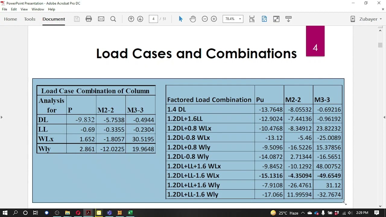Select the Document tab
The height and width of the screenshot is (217, 386).
point(54,19)
